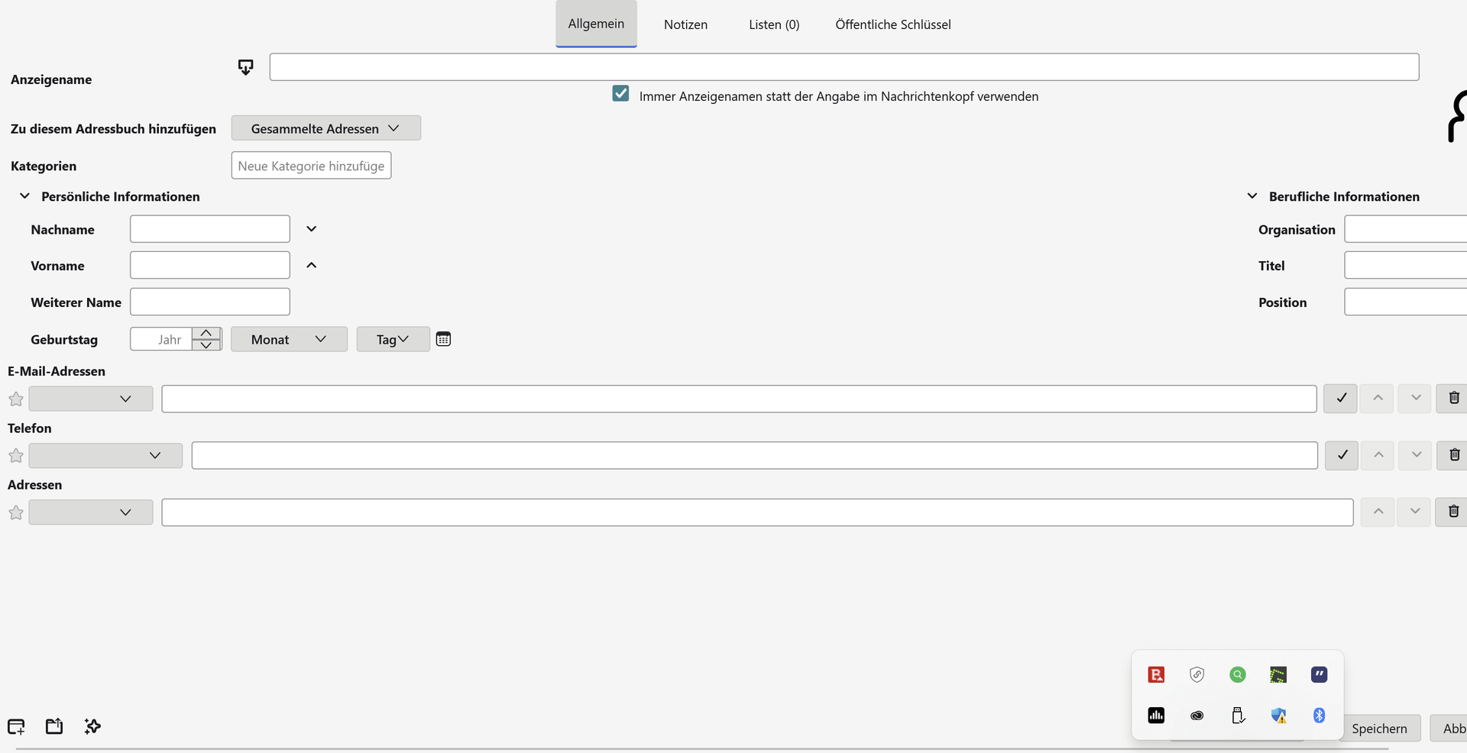Confirm the E-Mail-Adressen entry with checkmark
Image resolution: width=1467 pixels, height=753 pixels.
coord(1341,398)
